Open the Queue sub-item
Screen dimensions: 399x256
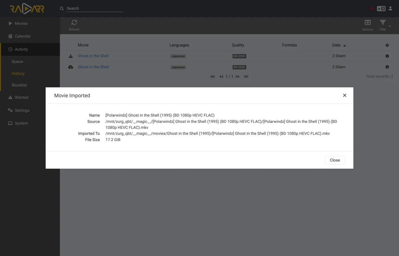pos(17,61)
